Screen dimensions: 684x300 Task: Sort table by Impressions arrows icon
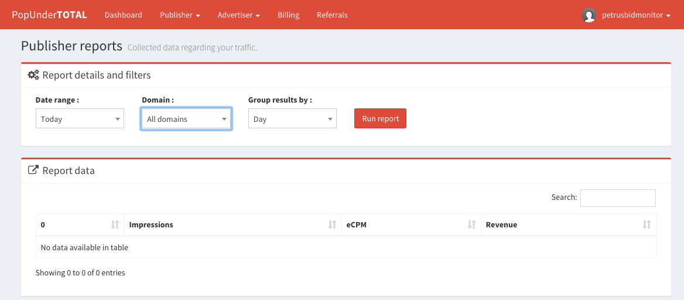click(x=332, y=224)
